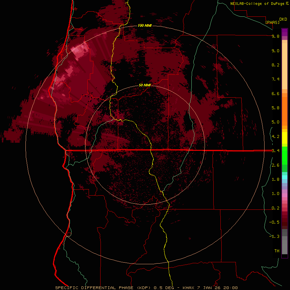Pick the yellow swatch beside 4.2
This screenshot has width=290, height=290.
coord(285,137)
